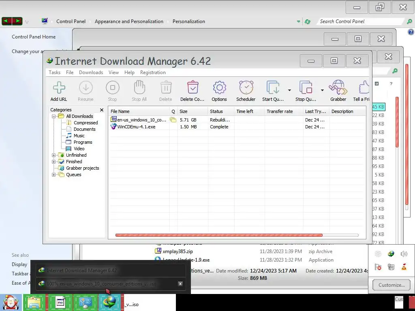
Task: Click the Delete Completed toolbar icon
Action: [193, 87]
